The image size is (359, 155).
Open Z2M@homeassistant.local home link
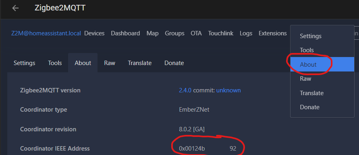46,33
